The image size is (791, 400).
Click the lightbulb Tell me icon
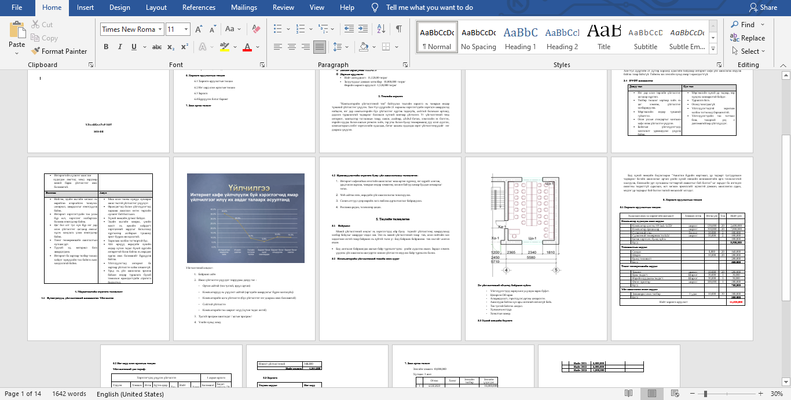375,8
